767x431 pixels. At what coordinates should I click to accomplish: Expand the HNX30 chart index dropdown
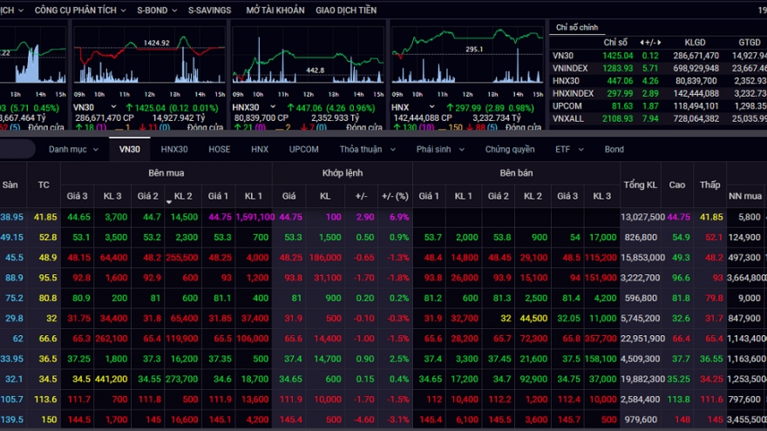point(273,106)
